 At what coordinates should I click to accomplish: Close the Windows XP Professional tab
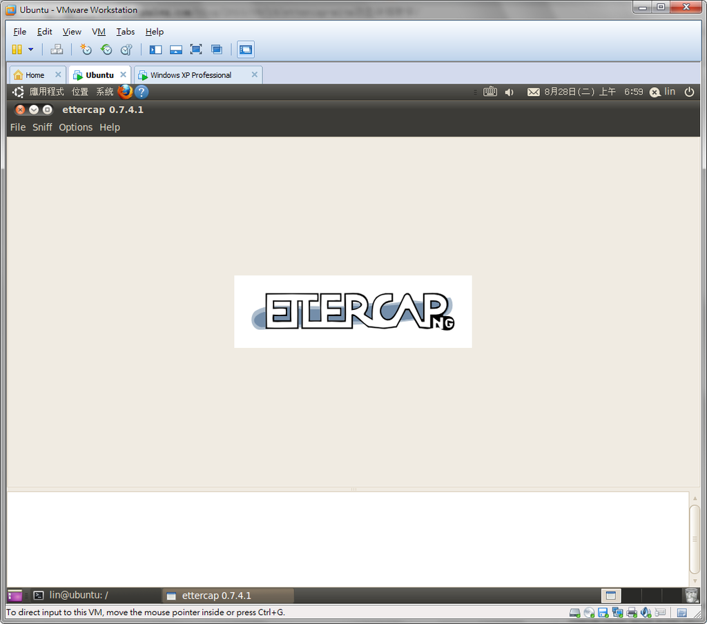point(254,75)
